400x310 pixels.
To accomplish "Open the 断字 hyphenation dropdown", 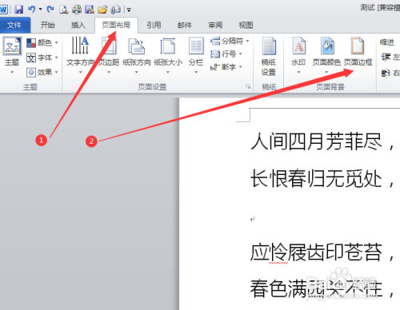I will [x=226, y=67].
